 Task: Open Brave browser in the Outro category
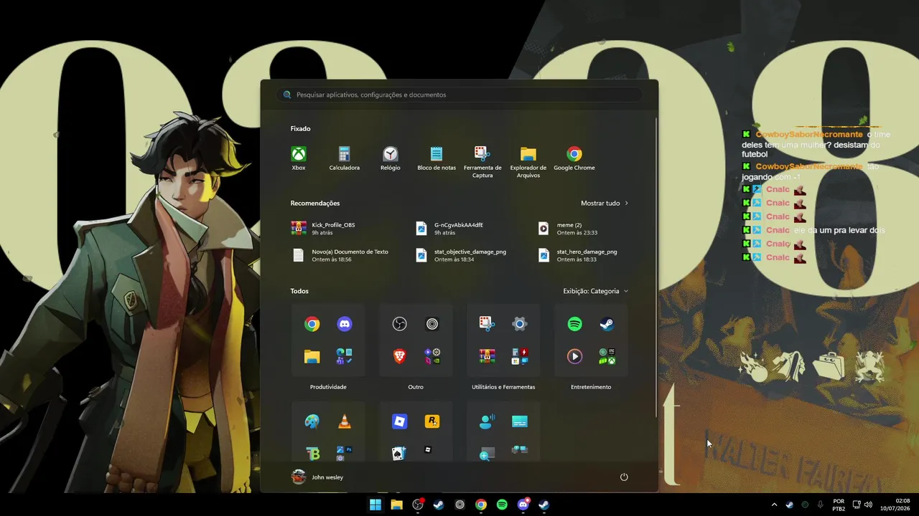click(400, 356)
